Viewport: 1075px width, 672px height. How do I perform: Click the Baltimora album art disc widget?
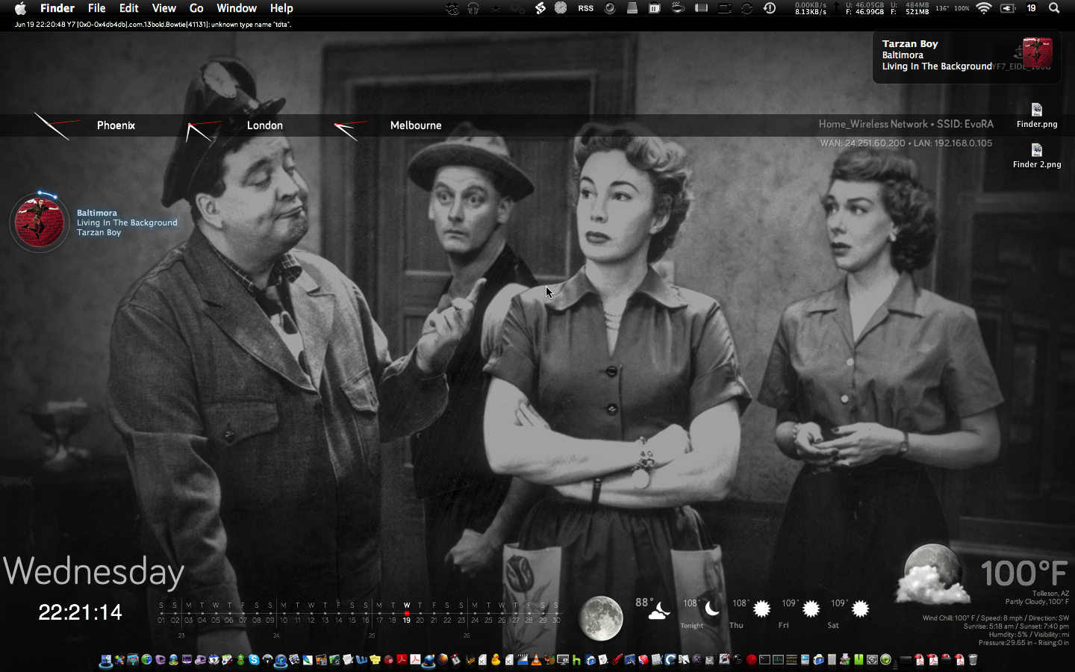40,223
